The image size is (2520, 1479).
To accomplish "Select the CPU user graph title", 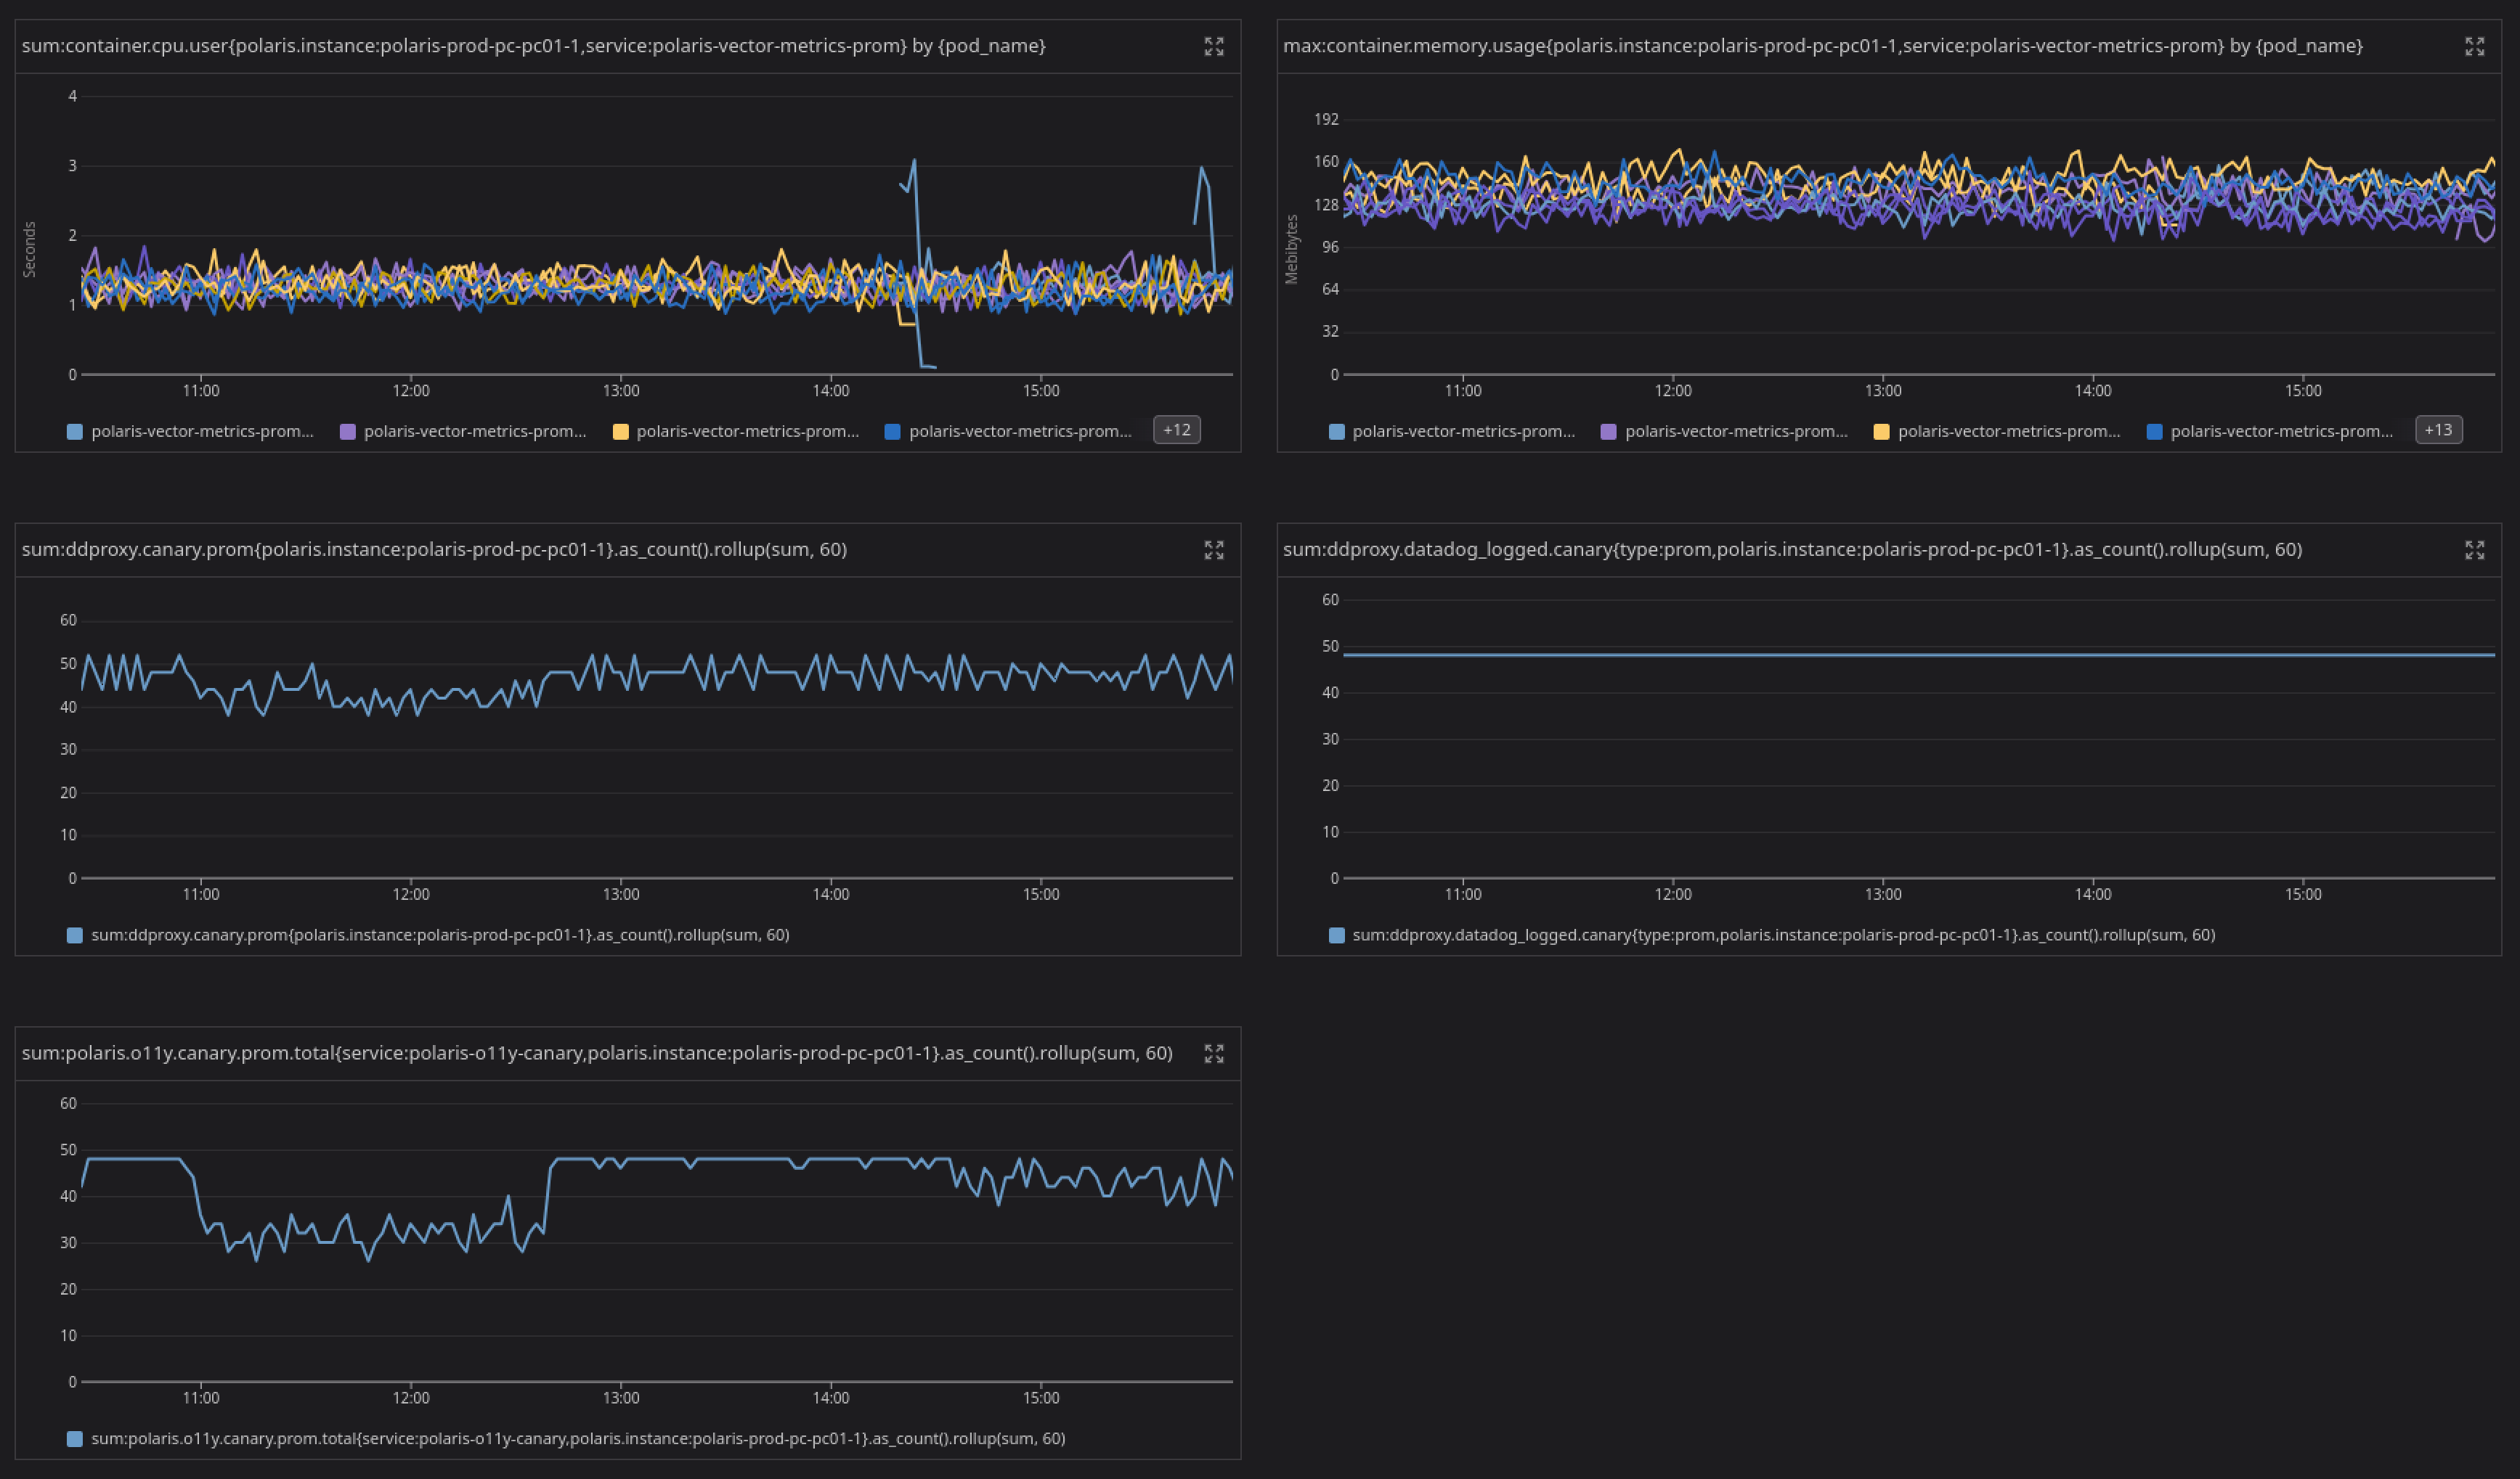I will (x=535, y=45).
